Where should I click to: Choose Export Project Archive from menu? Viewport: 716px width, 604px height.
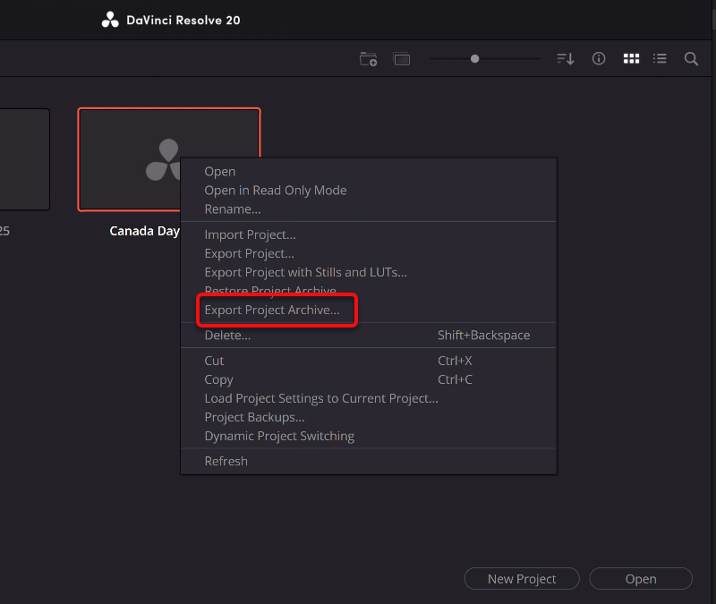[x=272, y=311]
